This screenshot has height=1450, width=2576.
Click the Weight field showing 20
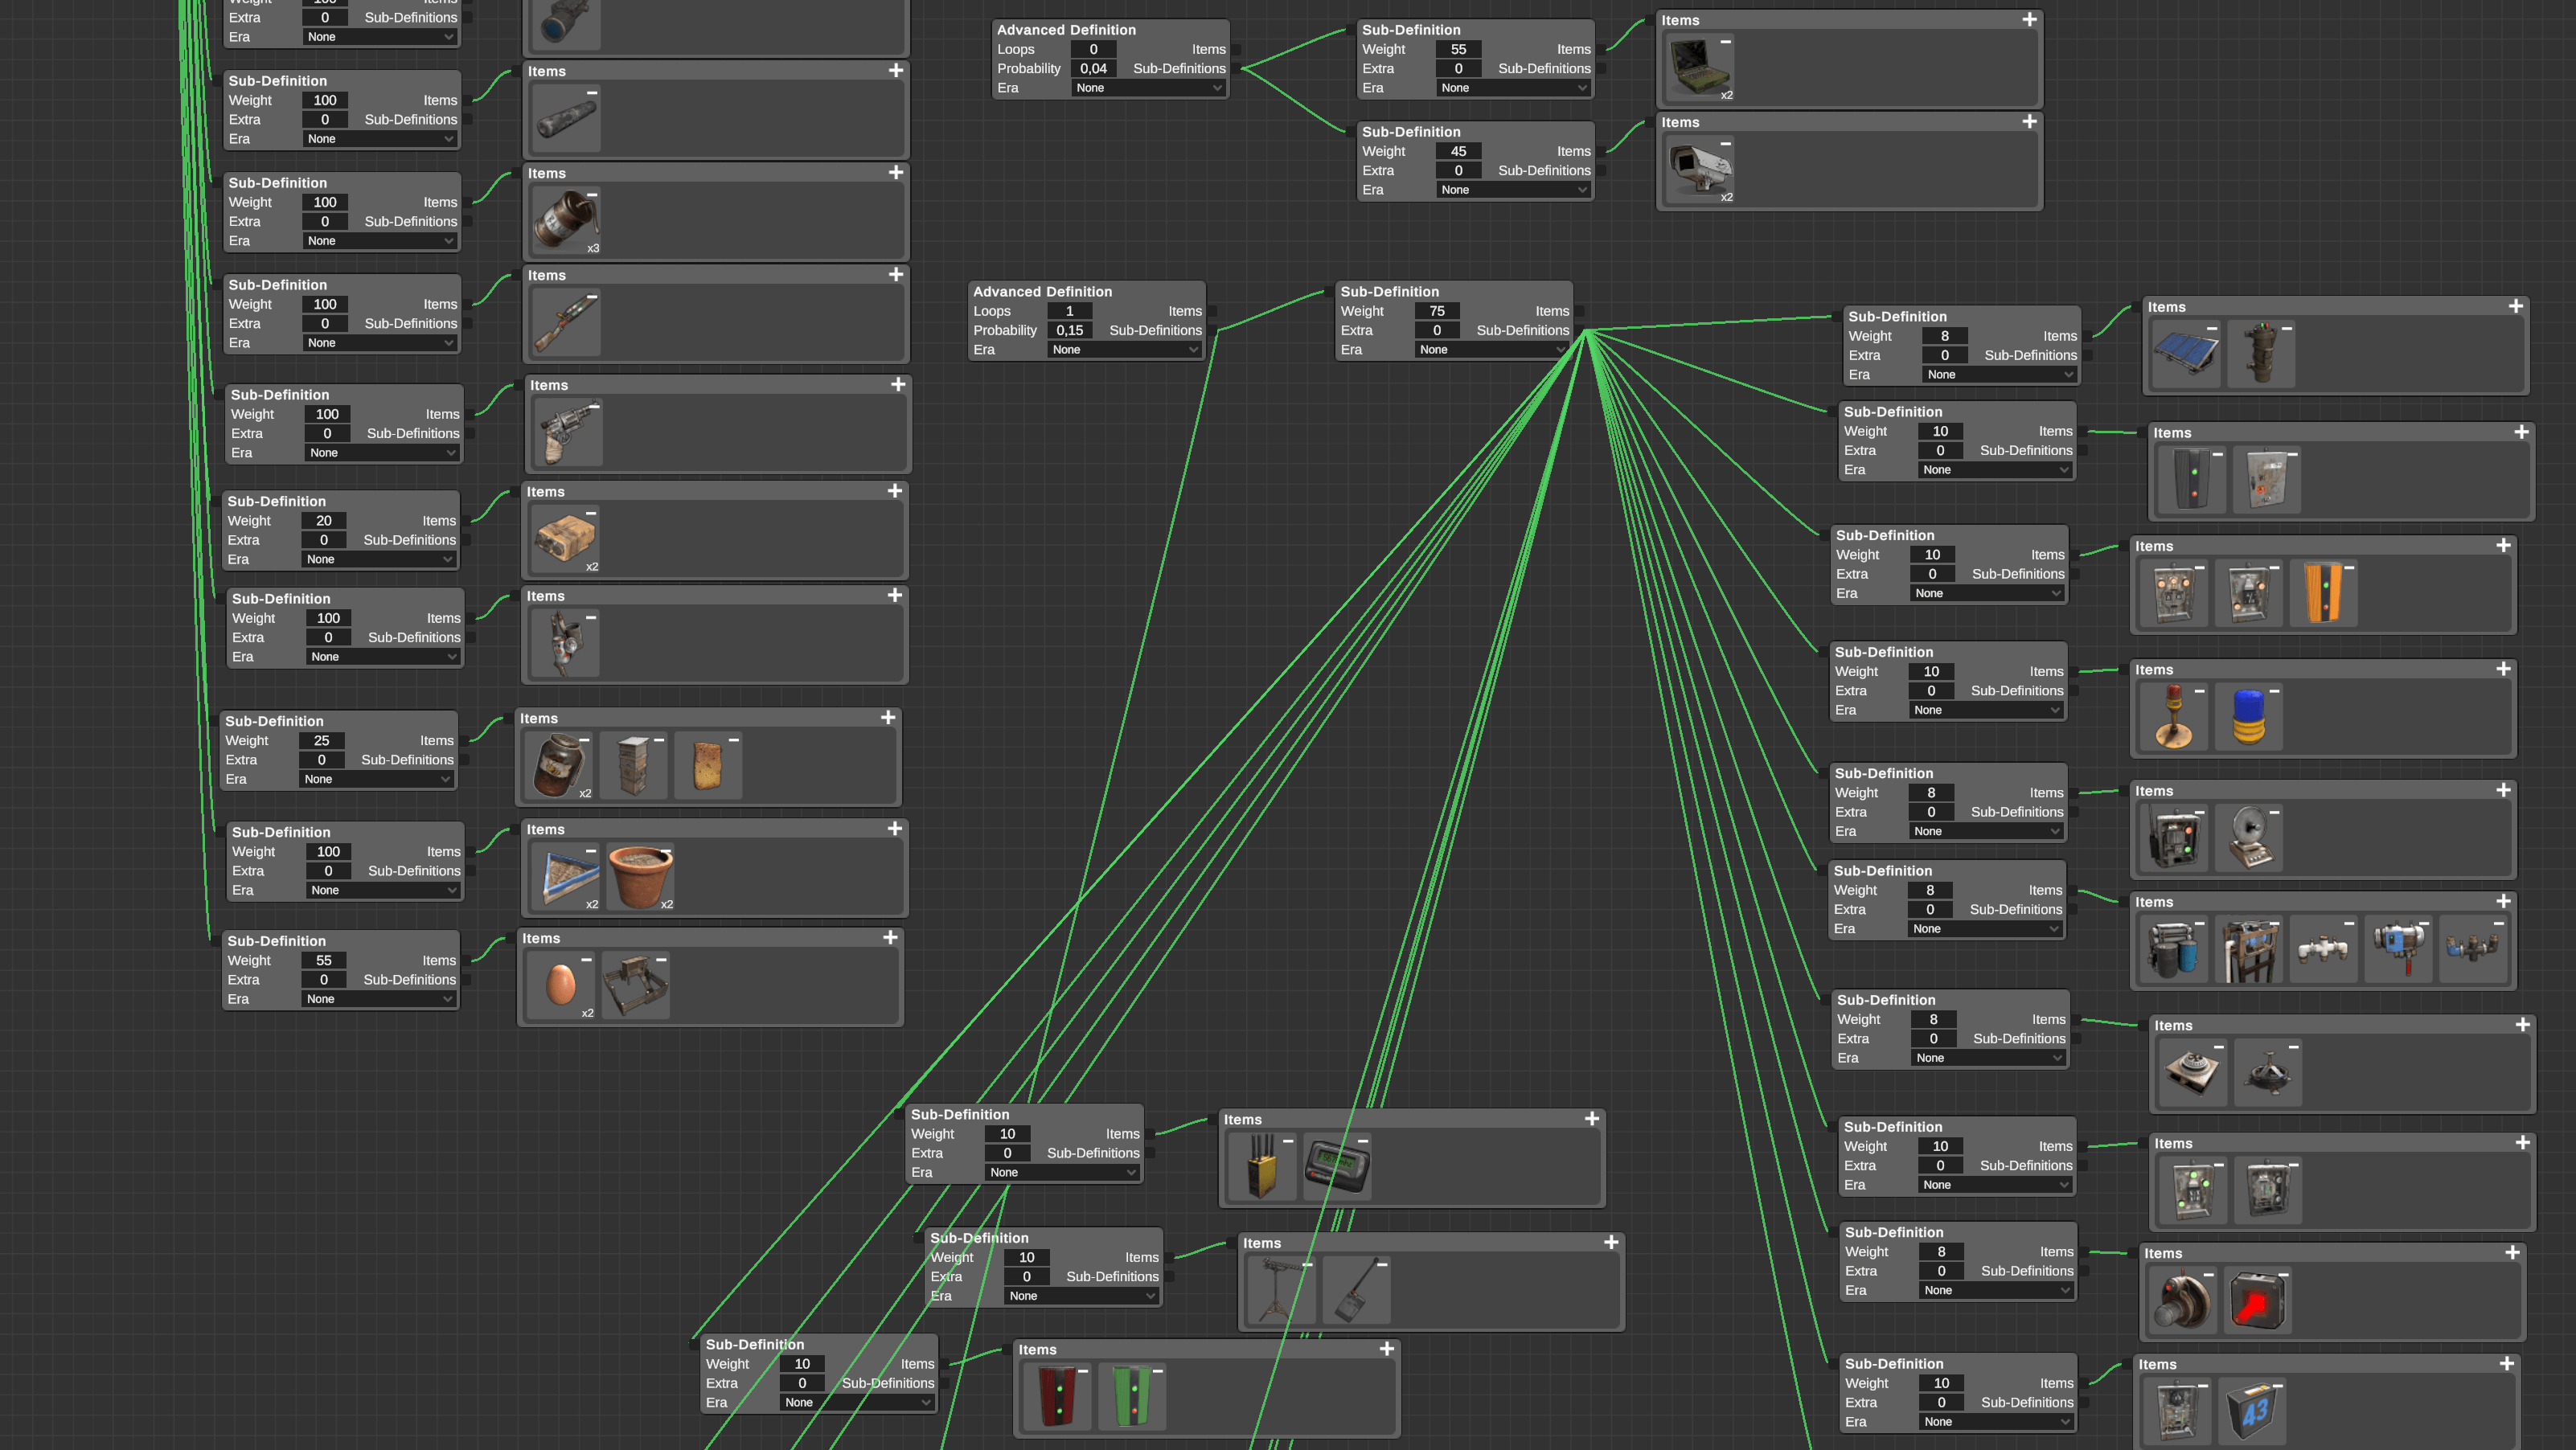click(323, 521)
